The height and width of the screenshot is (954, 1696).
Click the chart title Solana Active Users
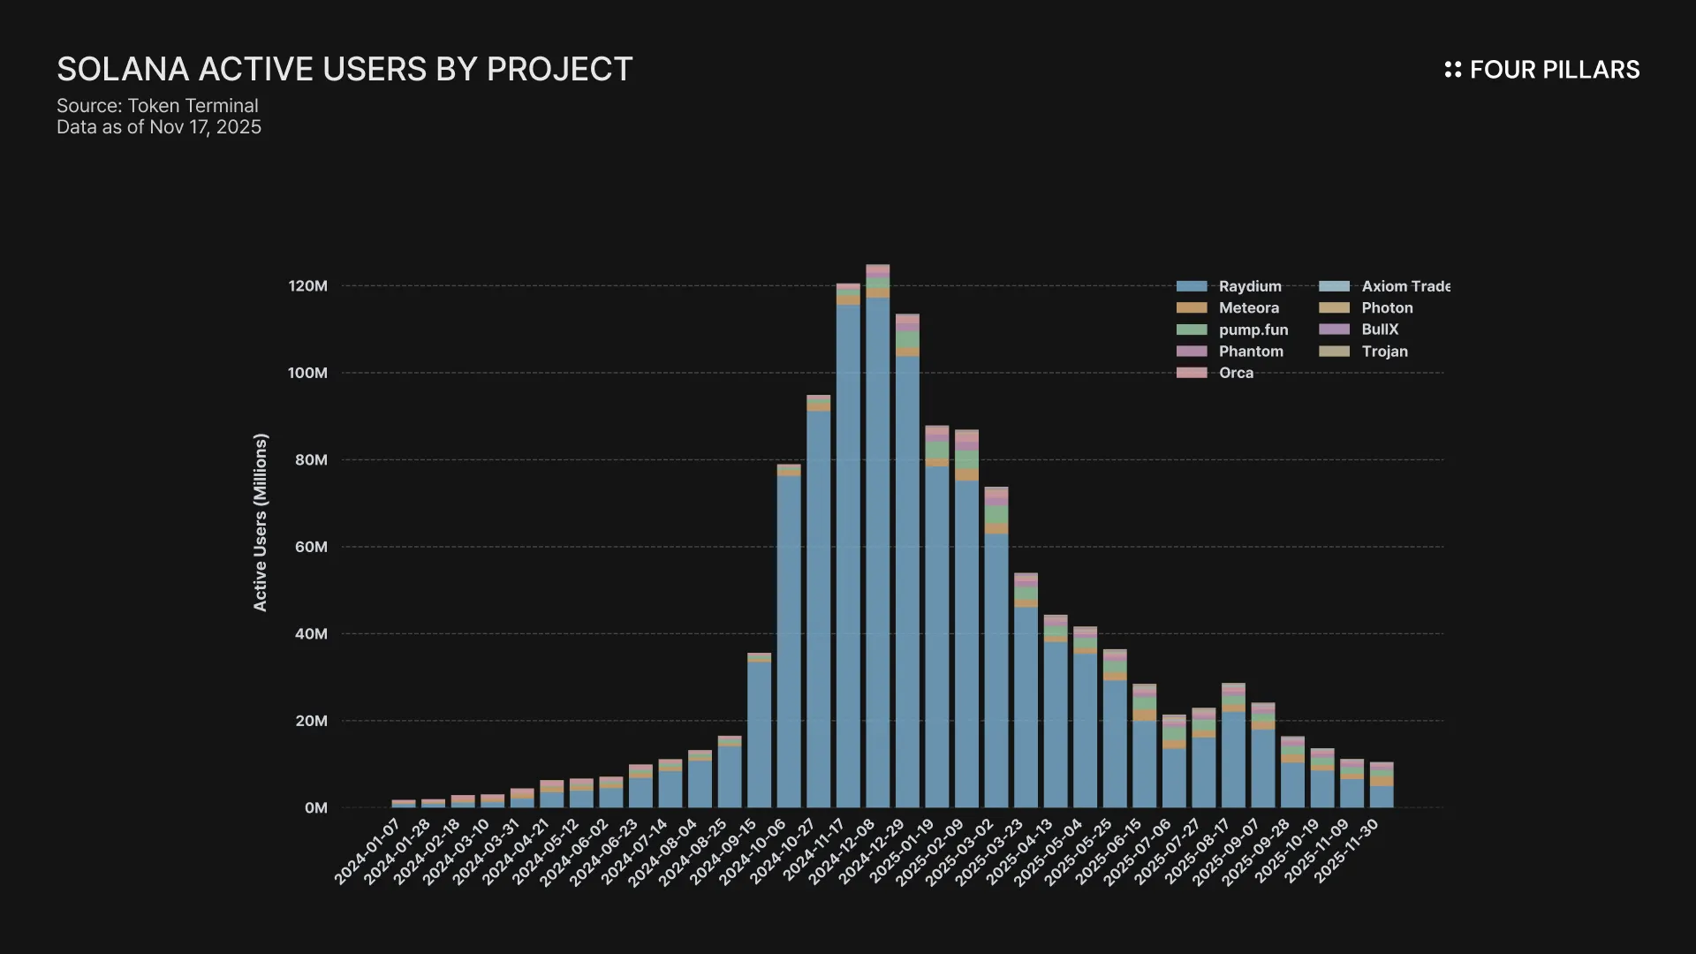coord(344,70)
